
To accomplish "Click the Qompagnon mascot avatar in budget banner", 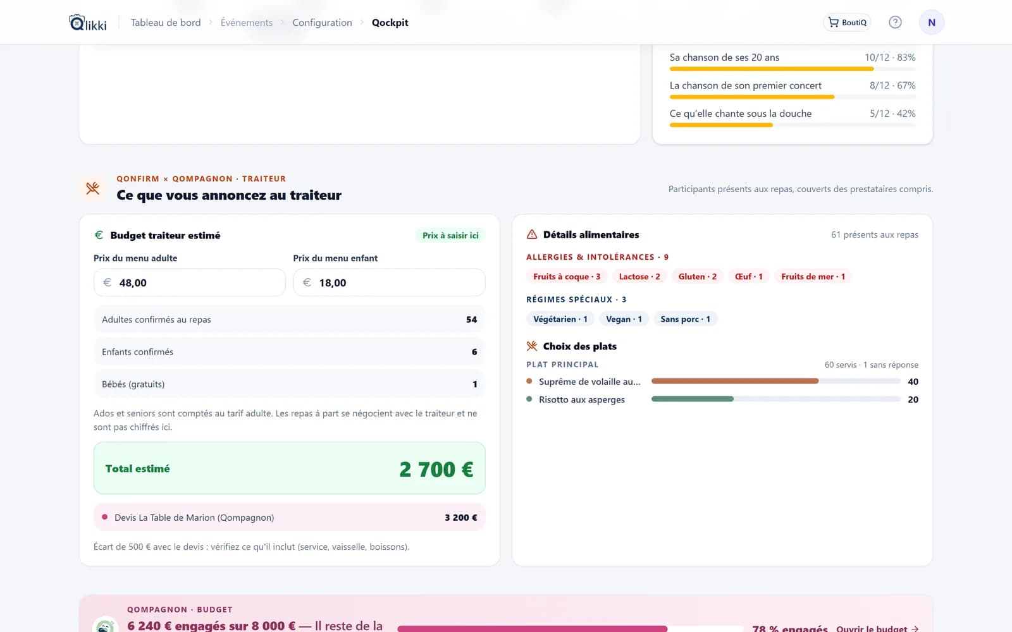I will pos(105,626).
